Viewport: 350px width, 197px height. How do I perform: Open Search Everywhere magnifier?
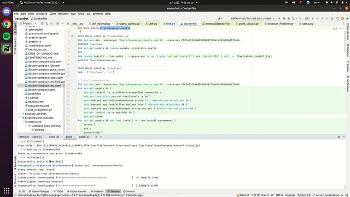coord(337,19)
